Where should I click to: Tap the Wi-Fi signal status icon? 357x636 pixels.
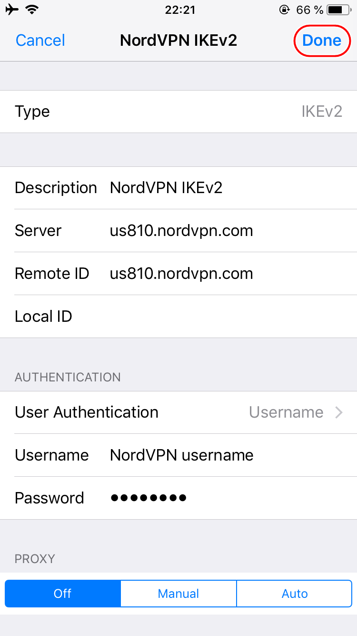coord(32,10)
